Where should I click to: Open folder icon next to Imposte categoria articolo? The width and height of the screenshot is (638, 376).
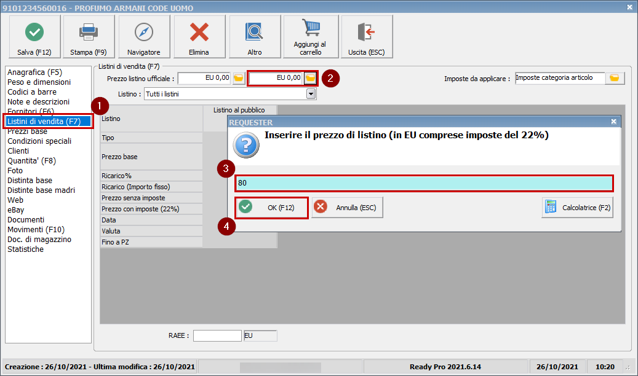615,78
